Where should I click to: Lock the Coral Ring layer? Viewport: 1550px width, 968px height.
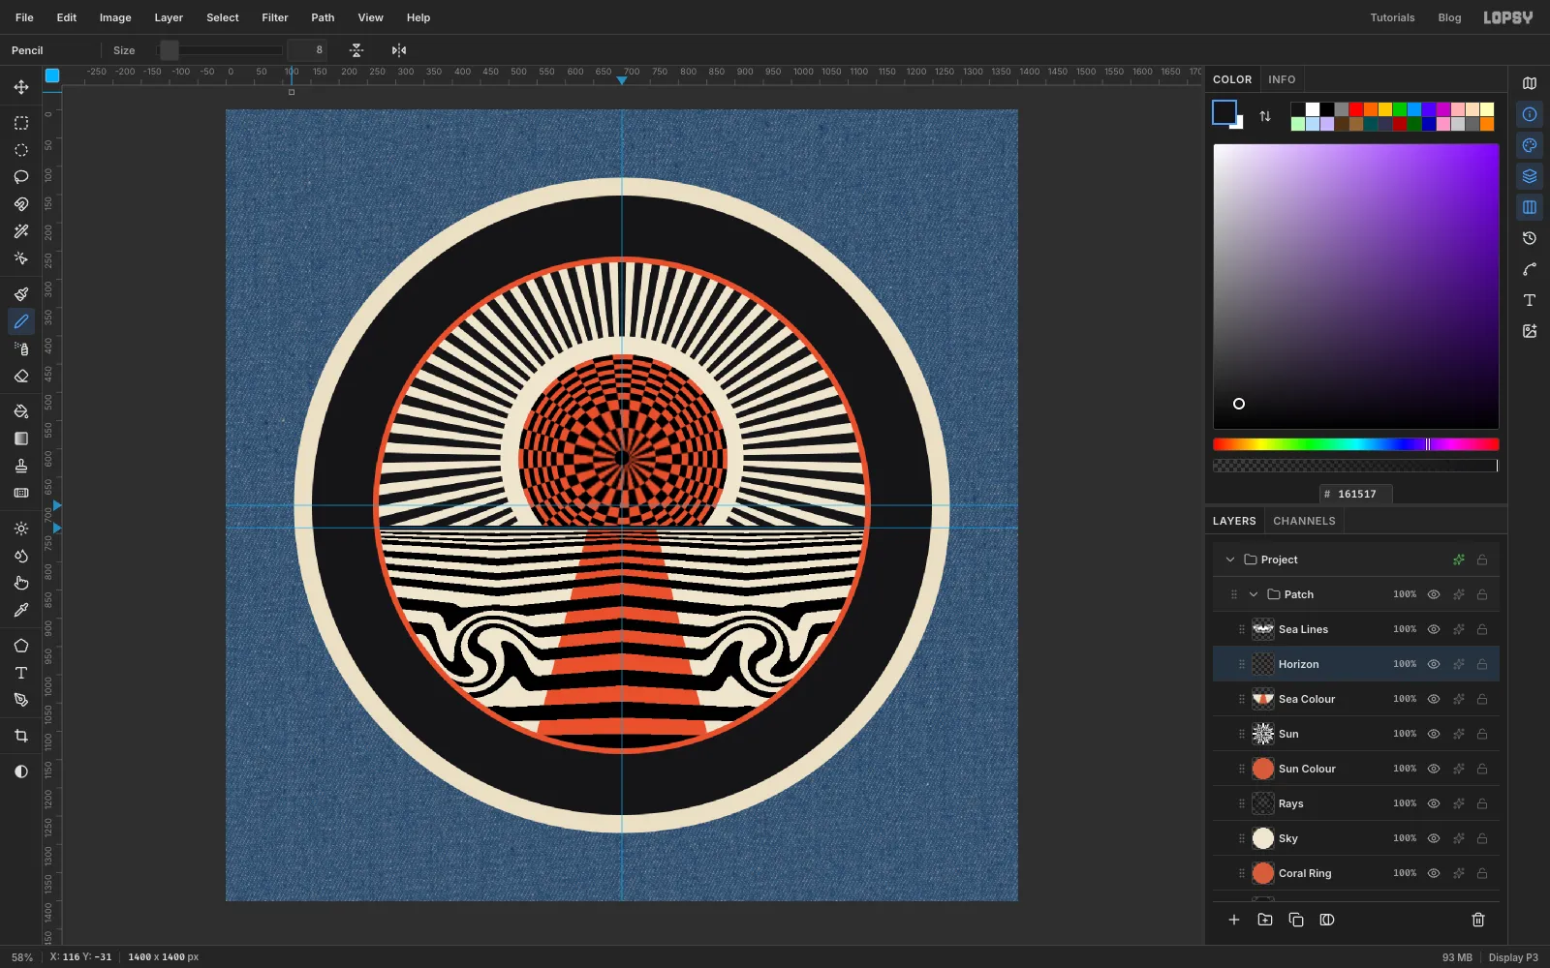pyautogui.click(x=1482, y=873)
